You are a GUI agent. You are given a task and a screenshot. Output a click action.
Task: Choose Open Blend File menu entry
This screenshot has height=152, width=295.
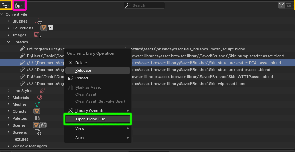(x=98, y=119)
